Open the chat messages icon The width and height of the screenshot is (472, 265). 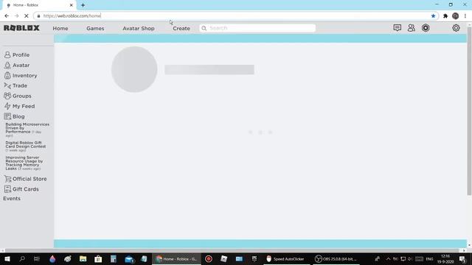397,28
